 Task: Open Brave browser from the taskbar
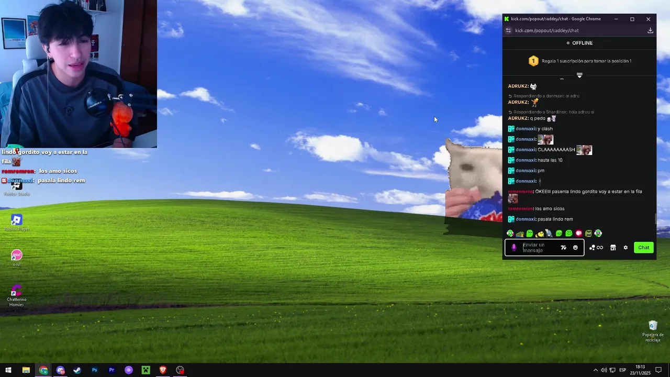tap(163, 370)
